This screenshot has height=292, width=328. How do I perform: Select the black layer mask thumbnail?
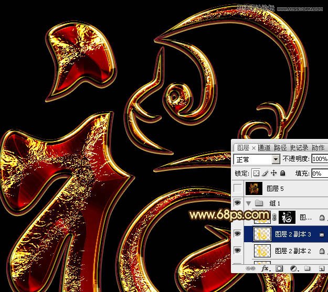[x=287, y=218]
